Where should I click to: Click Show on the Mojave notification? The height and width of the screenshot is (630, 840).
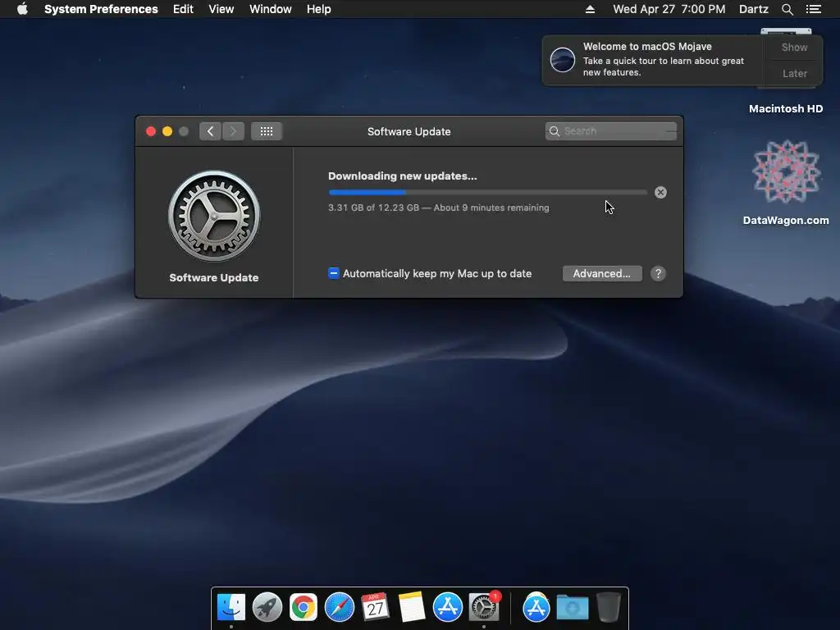tap(794, 47)
